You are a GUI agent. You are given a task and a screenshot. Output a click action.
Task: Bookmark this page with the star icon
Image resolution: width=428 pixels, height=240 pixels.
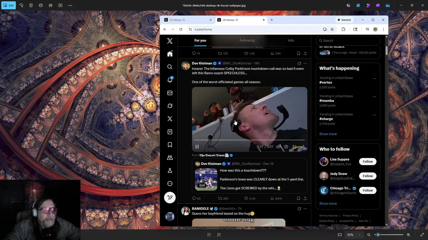coord(332,29)
